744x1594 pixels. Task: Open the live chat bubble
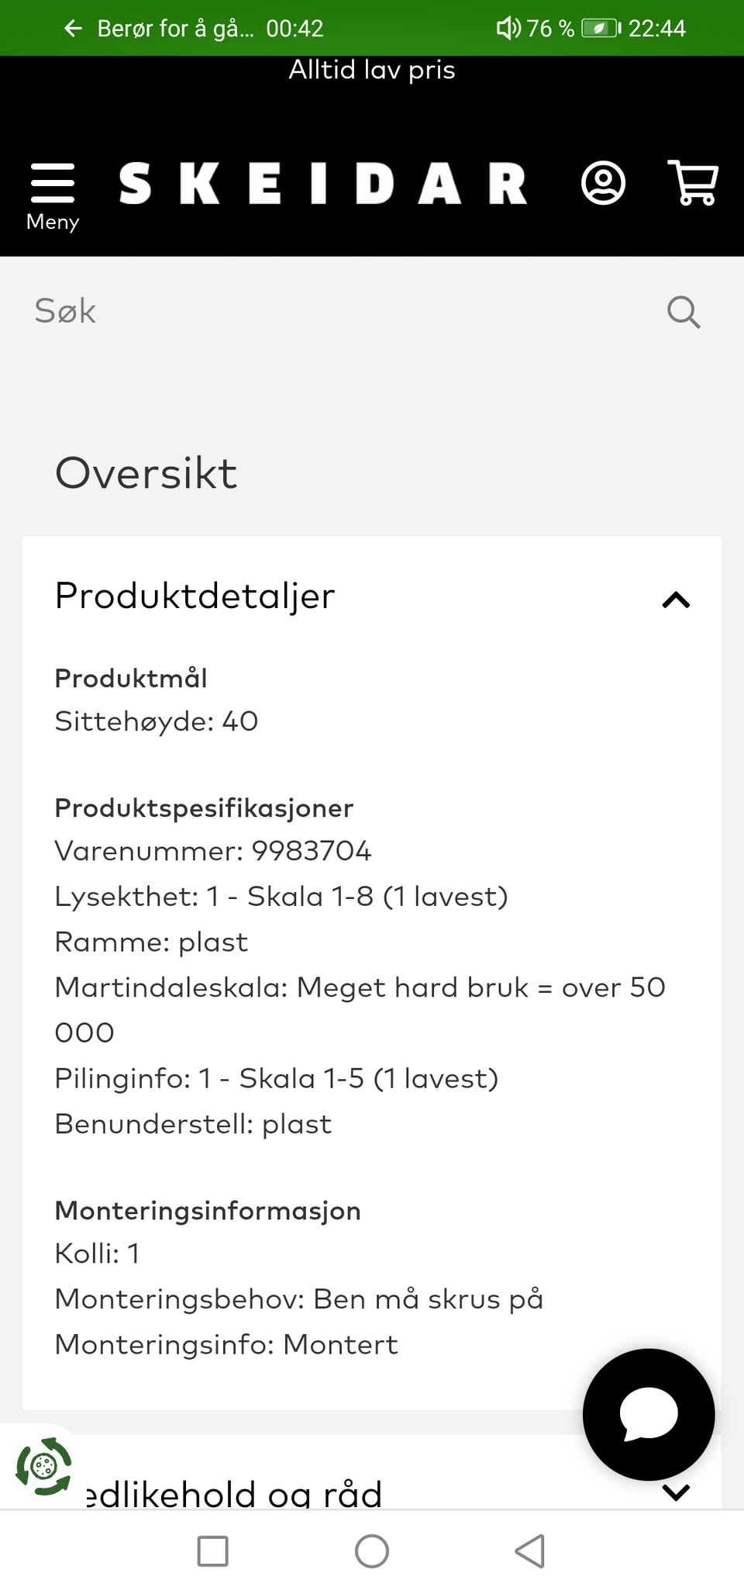tap(649, 1414)
